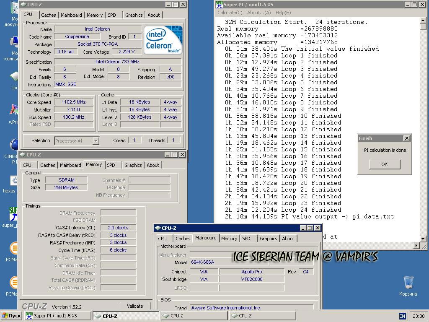Click the Validate button in CPU-Z
The height and width of the screenshot is (322, 429).
click(135, 306)
